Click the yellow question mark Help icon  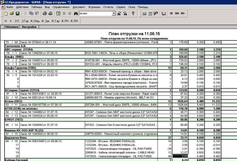pos(133,14)
